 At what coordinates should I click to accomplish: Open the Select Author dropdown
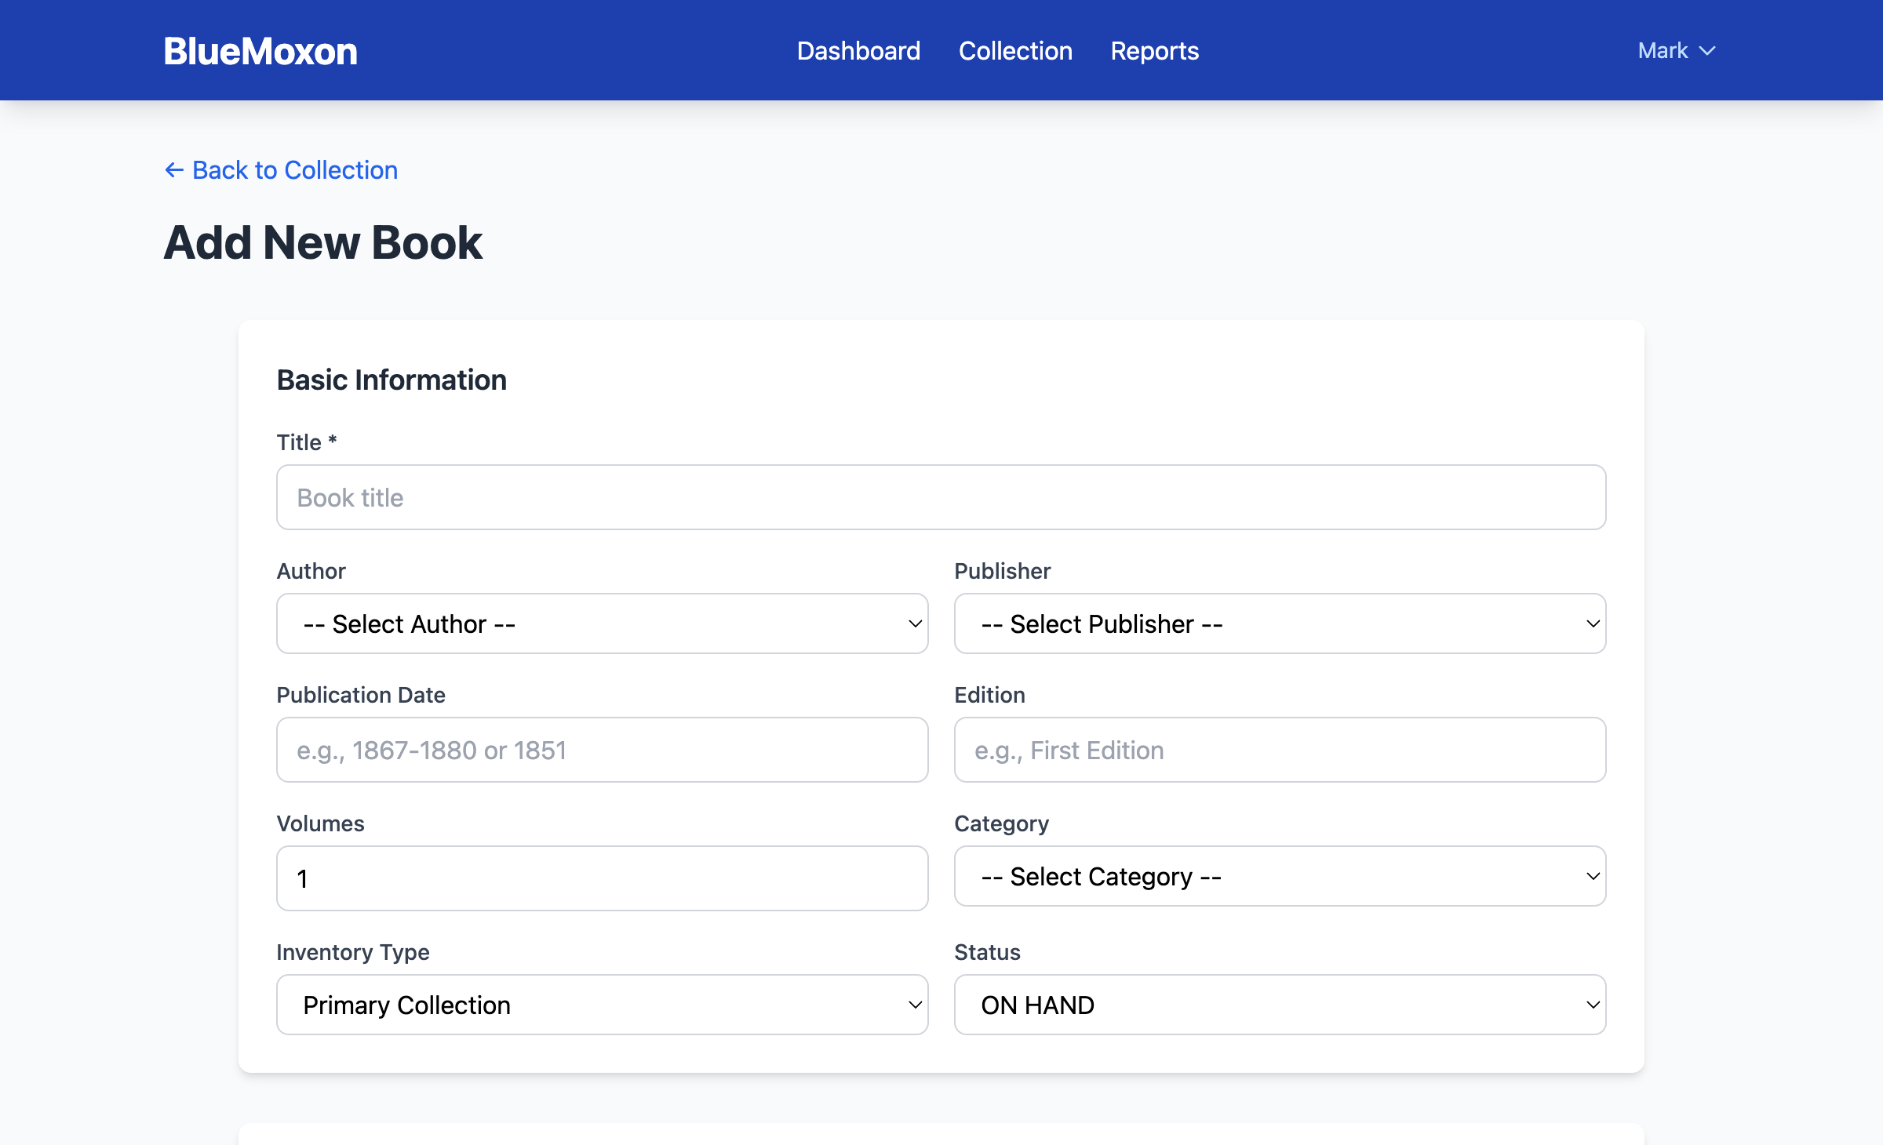tap(601, 623)
